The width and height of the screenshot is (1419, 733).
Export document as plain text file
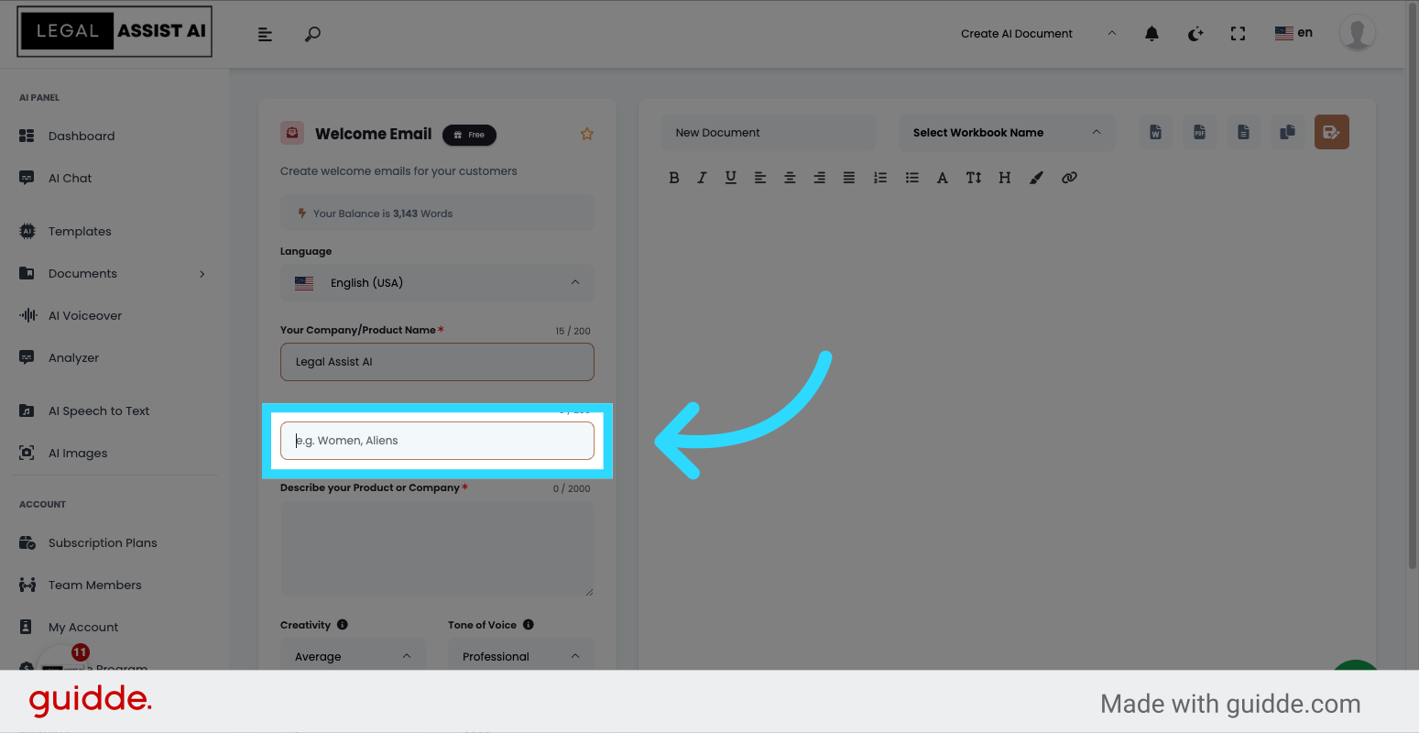point(1244,132)
